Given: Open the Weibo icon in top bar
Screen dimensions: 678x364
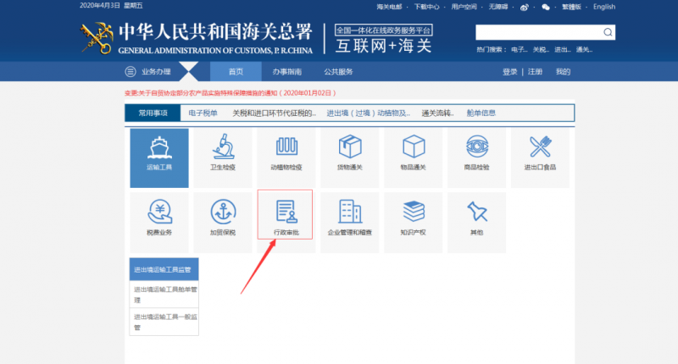Looking at the screenshot, I should 525,7.
